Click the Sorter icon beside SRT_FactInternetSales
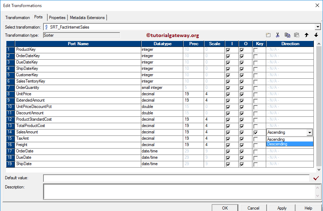Screen dimensions: 323x211 tap(46, 27)
